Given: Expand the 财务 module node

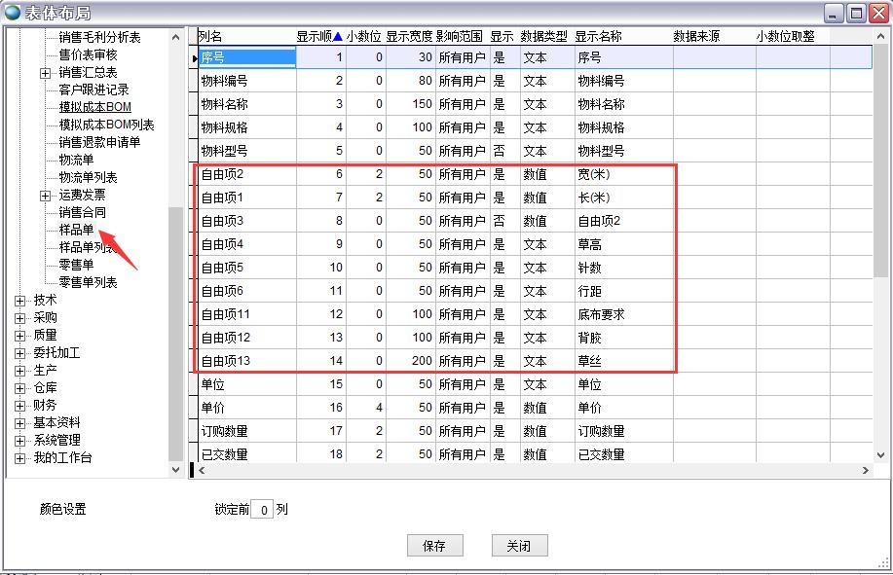Looking at the screenshot, I should (x=19, y=406).
